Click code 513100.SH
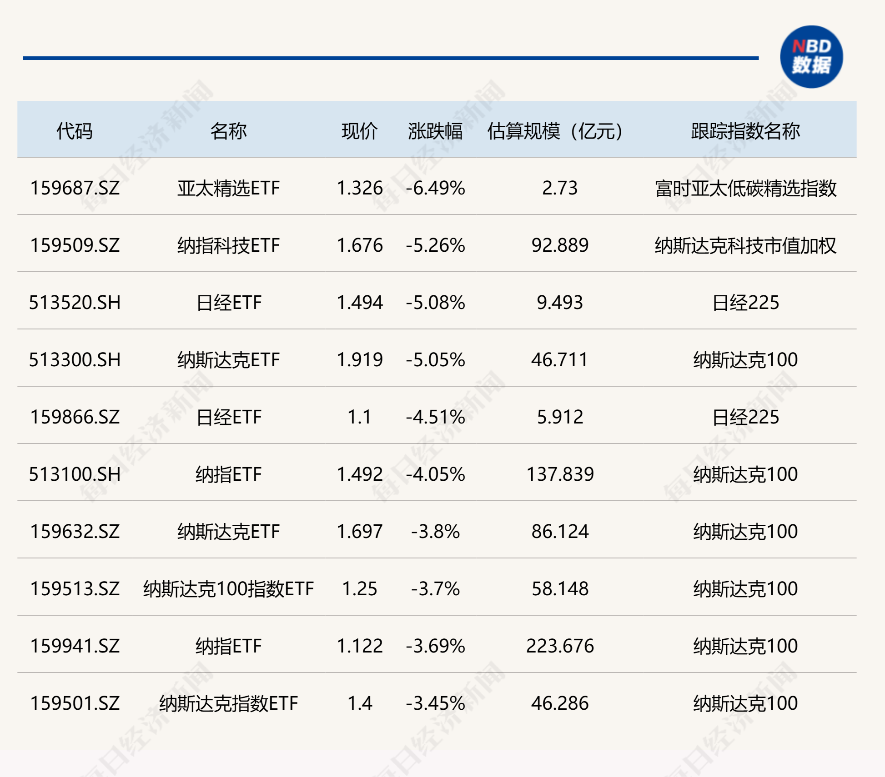The height and width of the screenshot is (777, 885). tap(75, 474)
